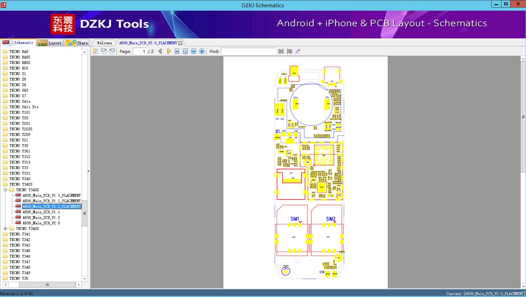526x297 pixels.
Task: Select the TECNO T301 folder
Action: coord(20,151)
